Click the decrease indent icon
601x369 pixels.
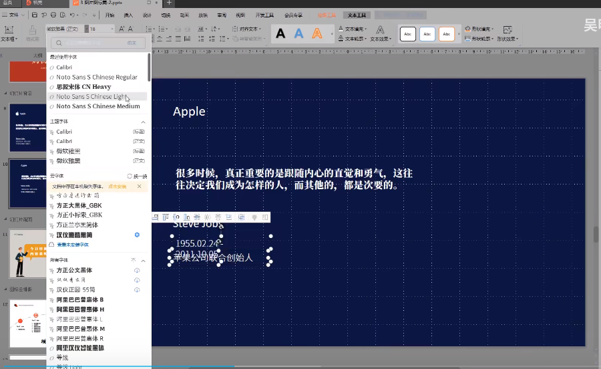178,29
